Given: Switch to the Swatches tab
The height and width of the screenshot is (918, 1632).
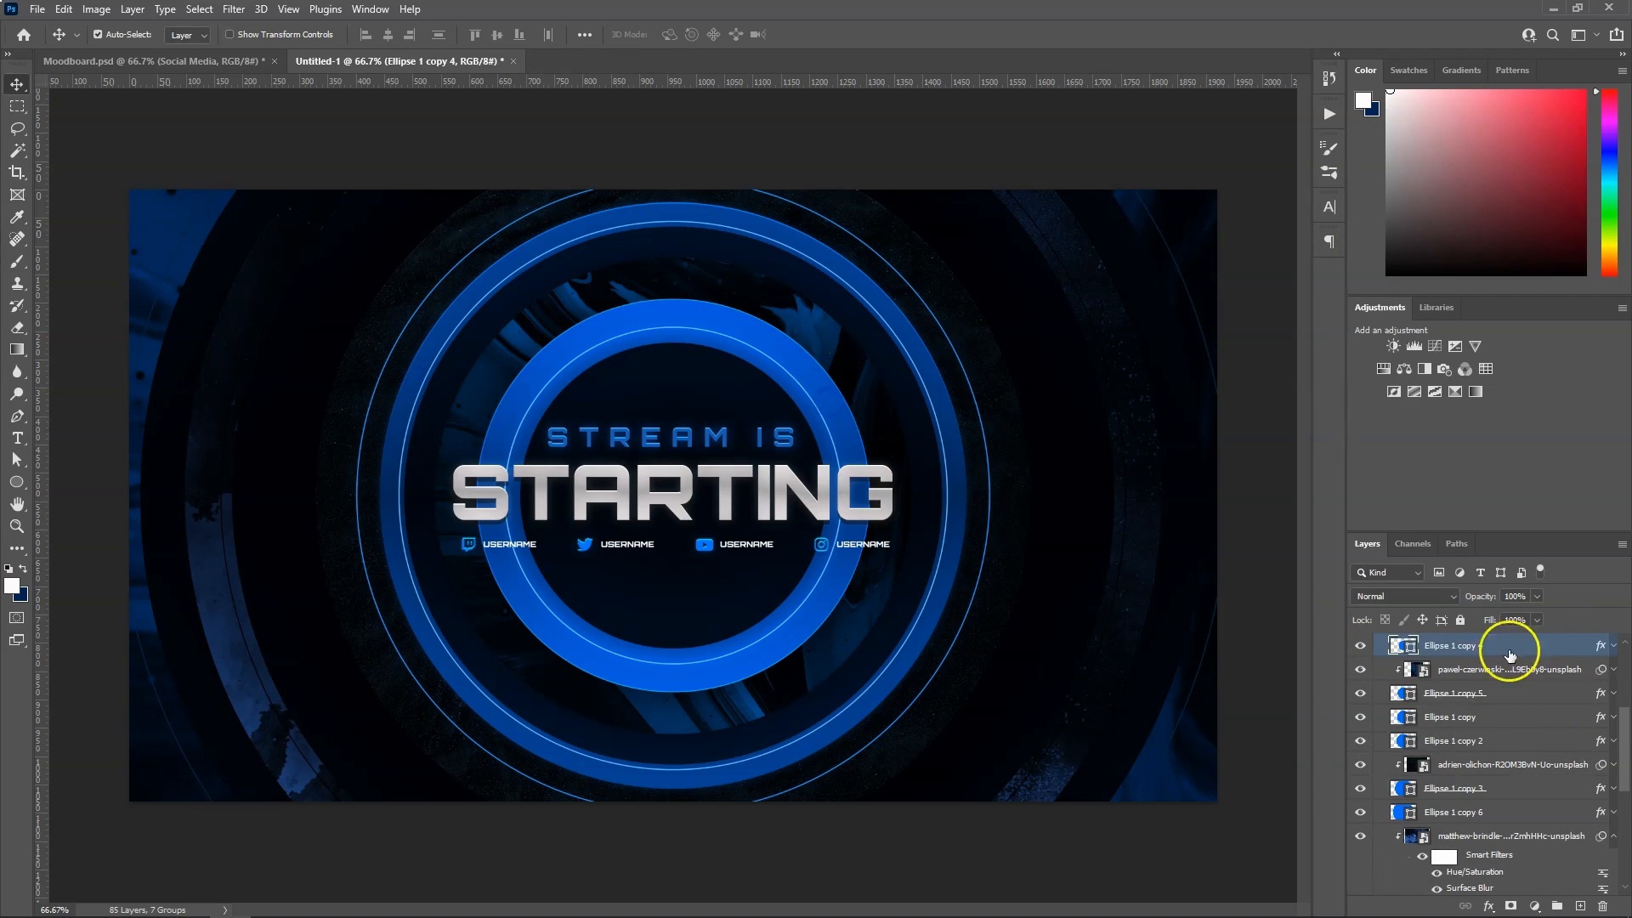Looking at the screenshot, I should pos(1408,71).
